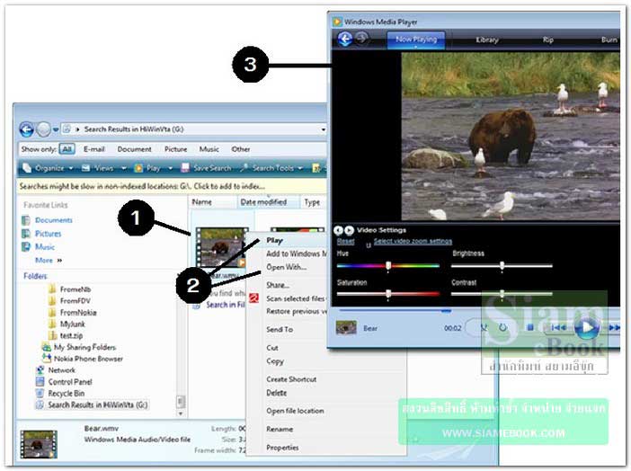Image resolution: width=631 pixels, height=471 pixels.
Task: Click Media Player back navigation arrow
Action: click(345, 39)
